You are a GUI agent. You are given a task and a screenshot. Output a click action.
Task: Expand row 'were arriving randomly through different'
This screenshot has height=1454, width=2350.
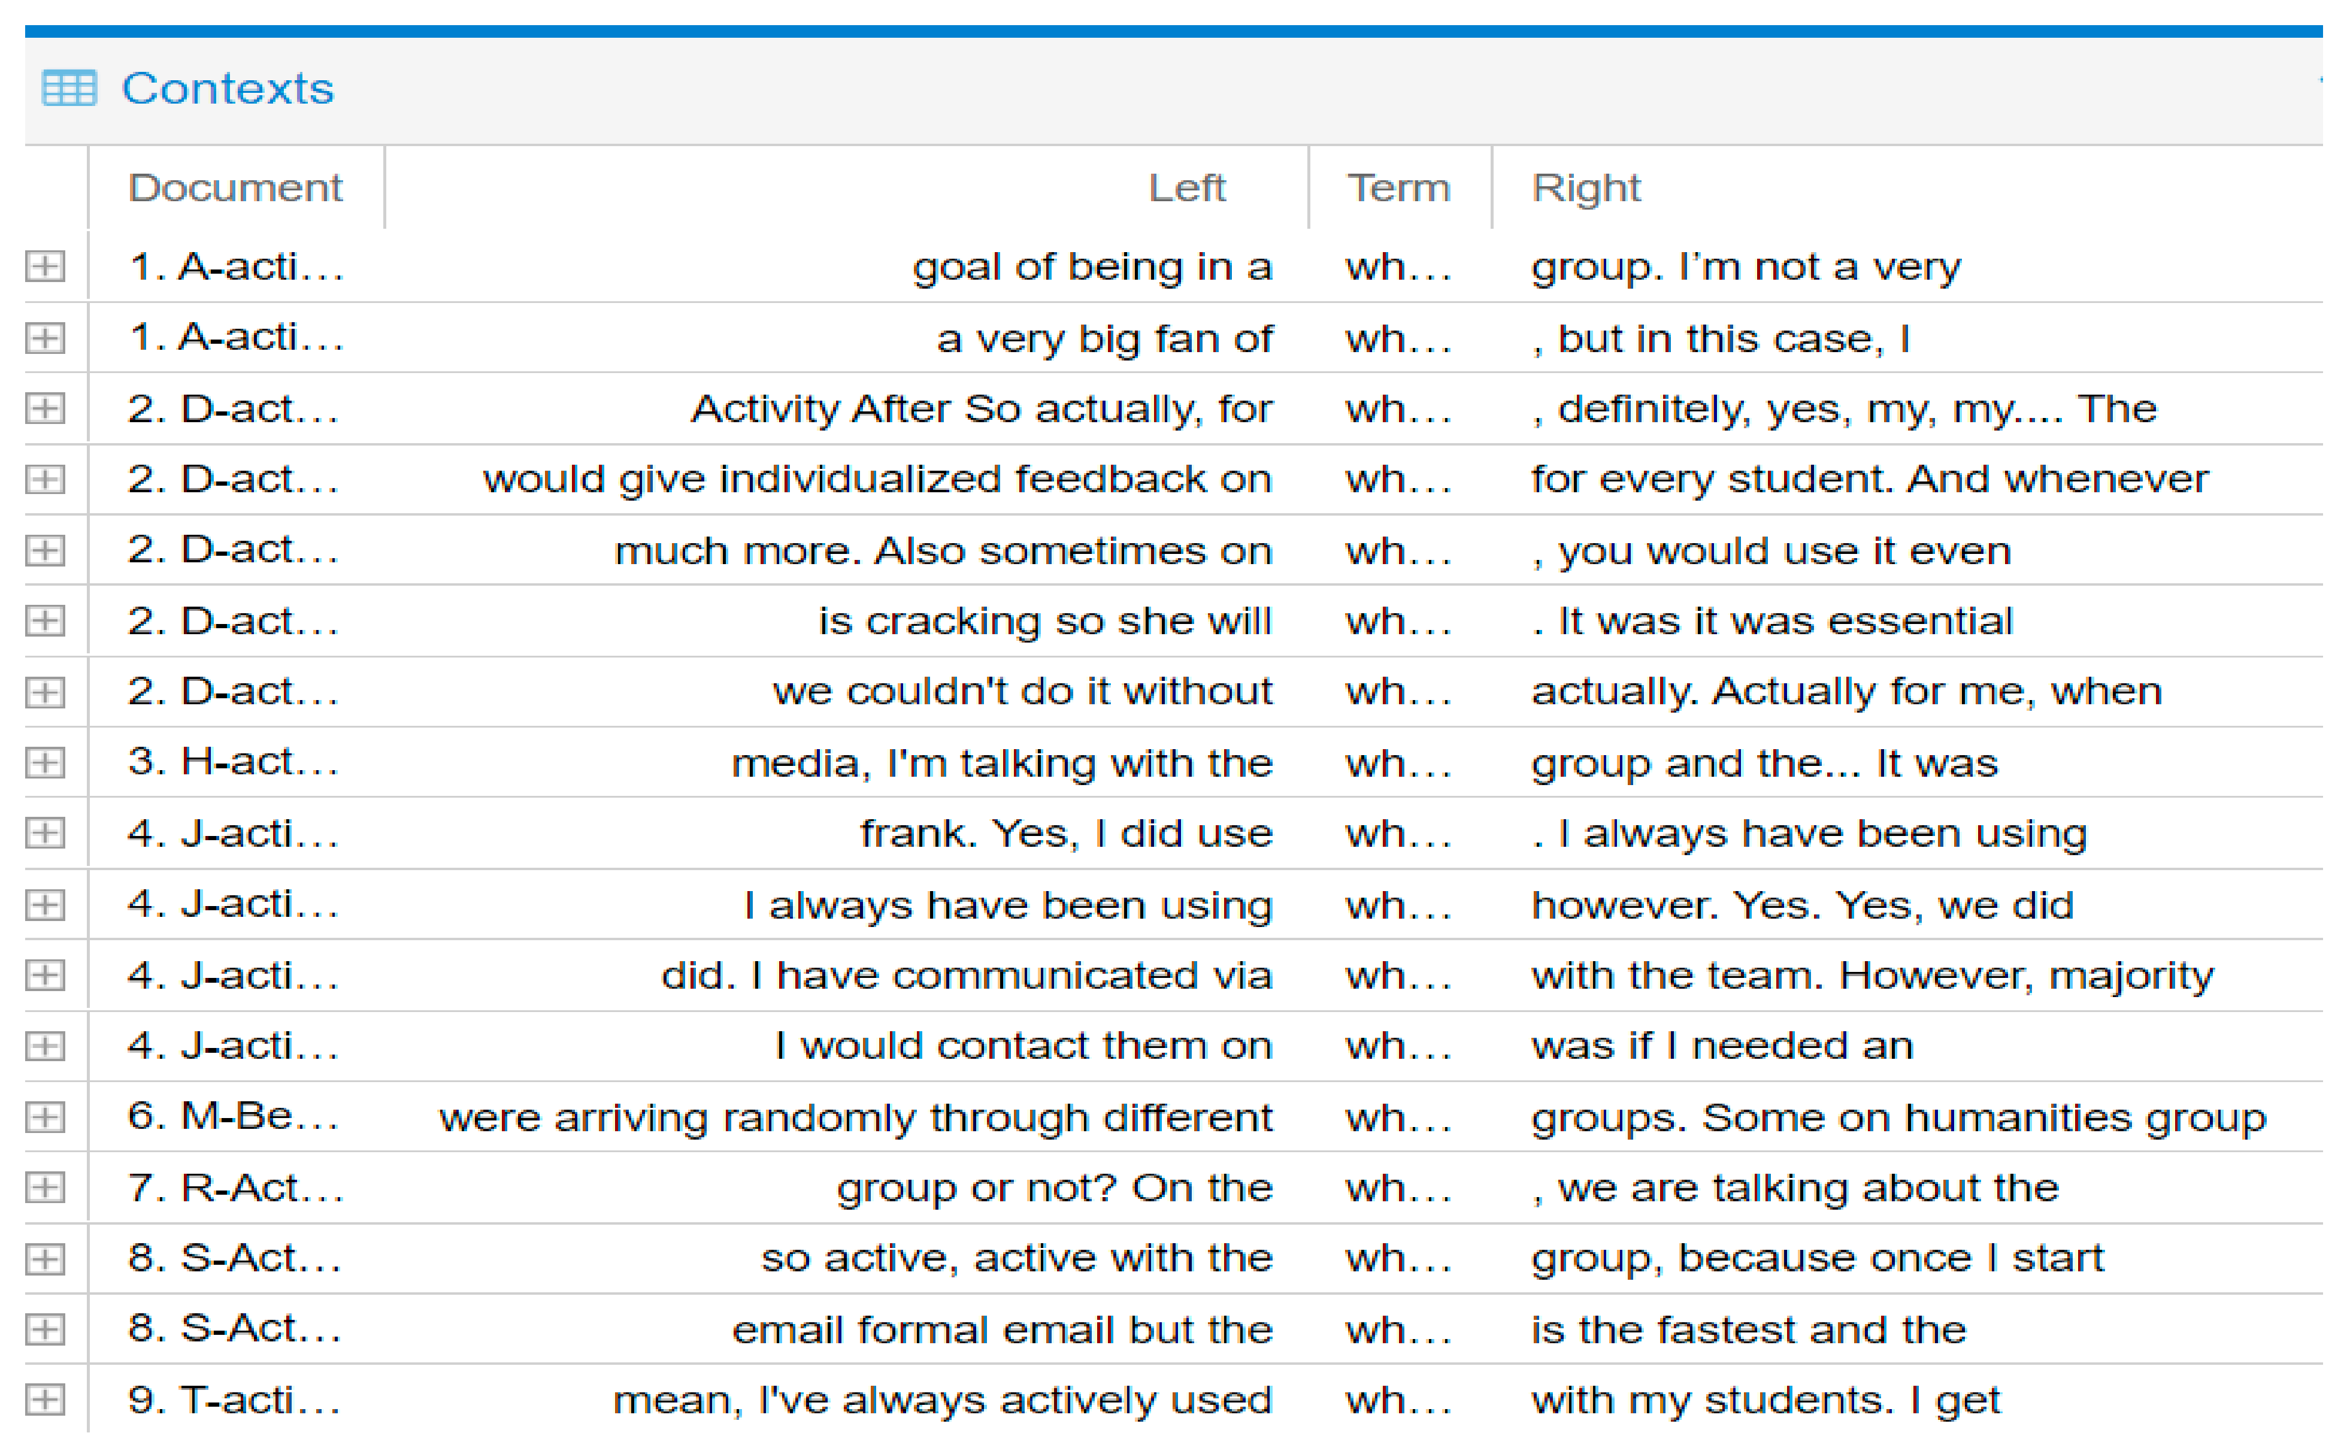(45, 1116)
